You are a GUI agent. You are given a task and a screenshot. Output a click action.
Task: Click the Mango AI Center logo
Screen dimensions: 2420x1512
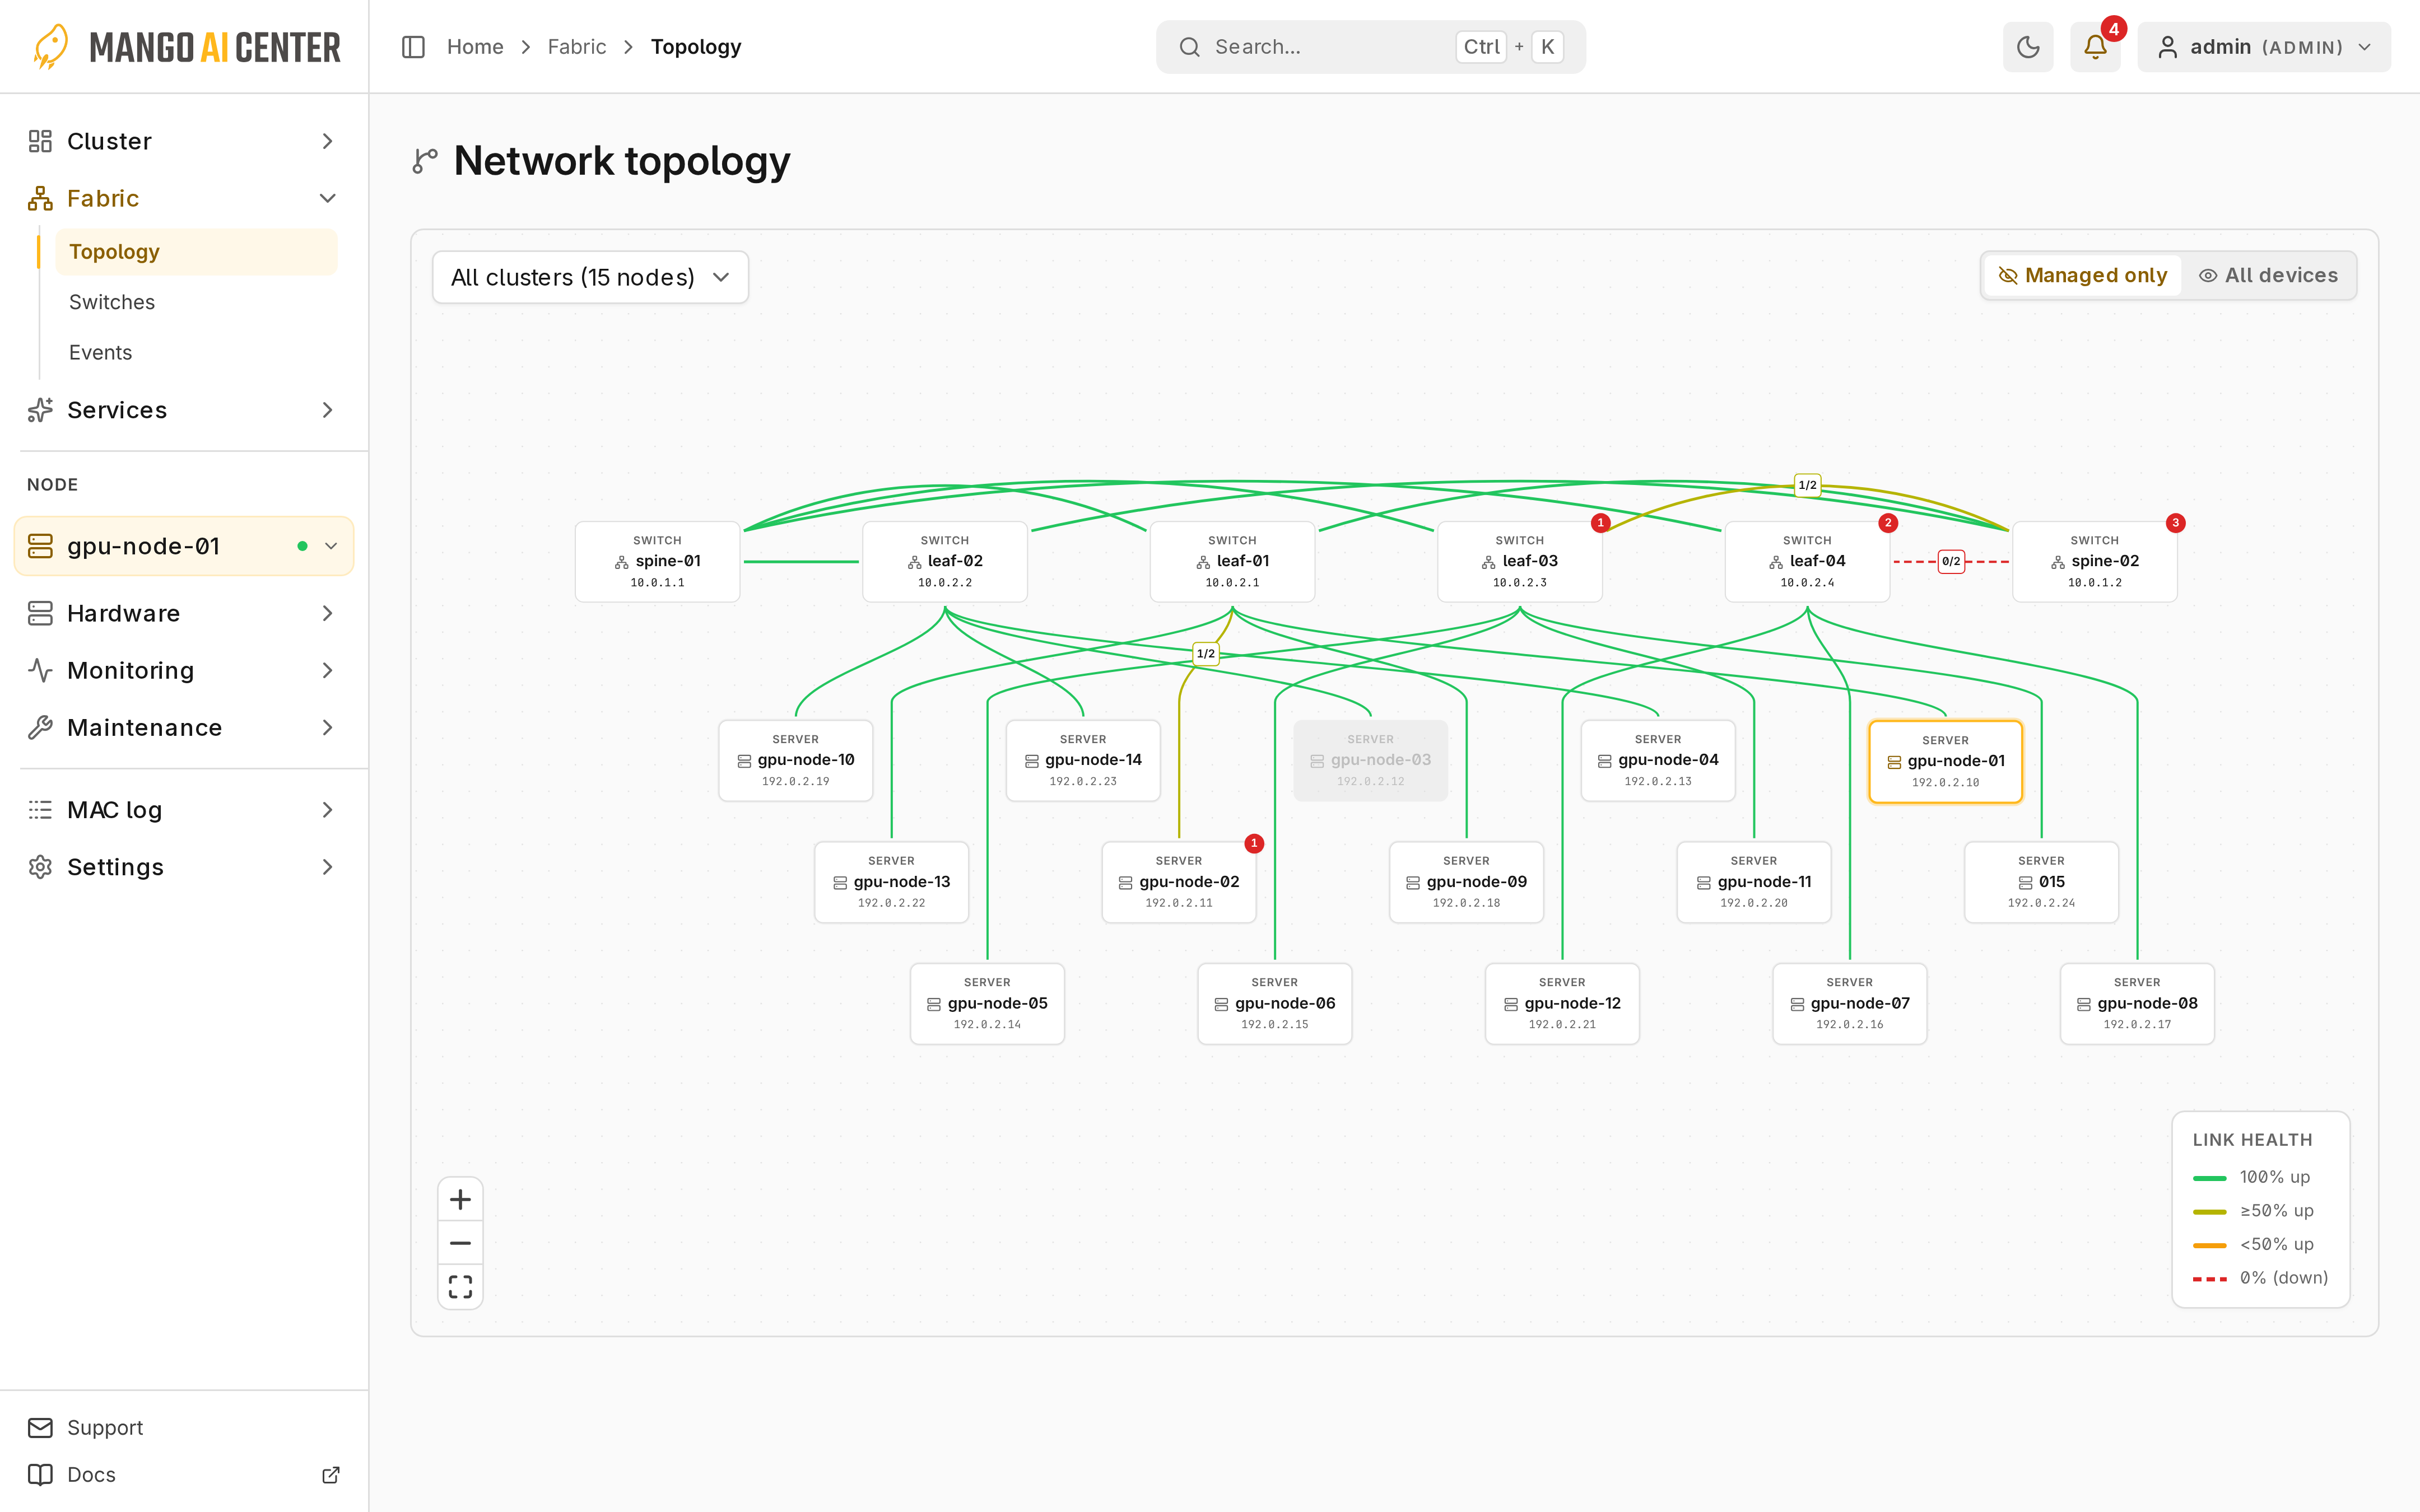(187, 47)
